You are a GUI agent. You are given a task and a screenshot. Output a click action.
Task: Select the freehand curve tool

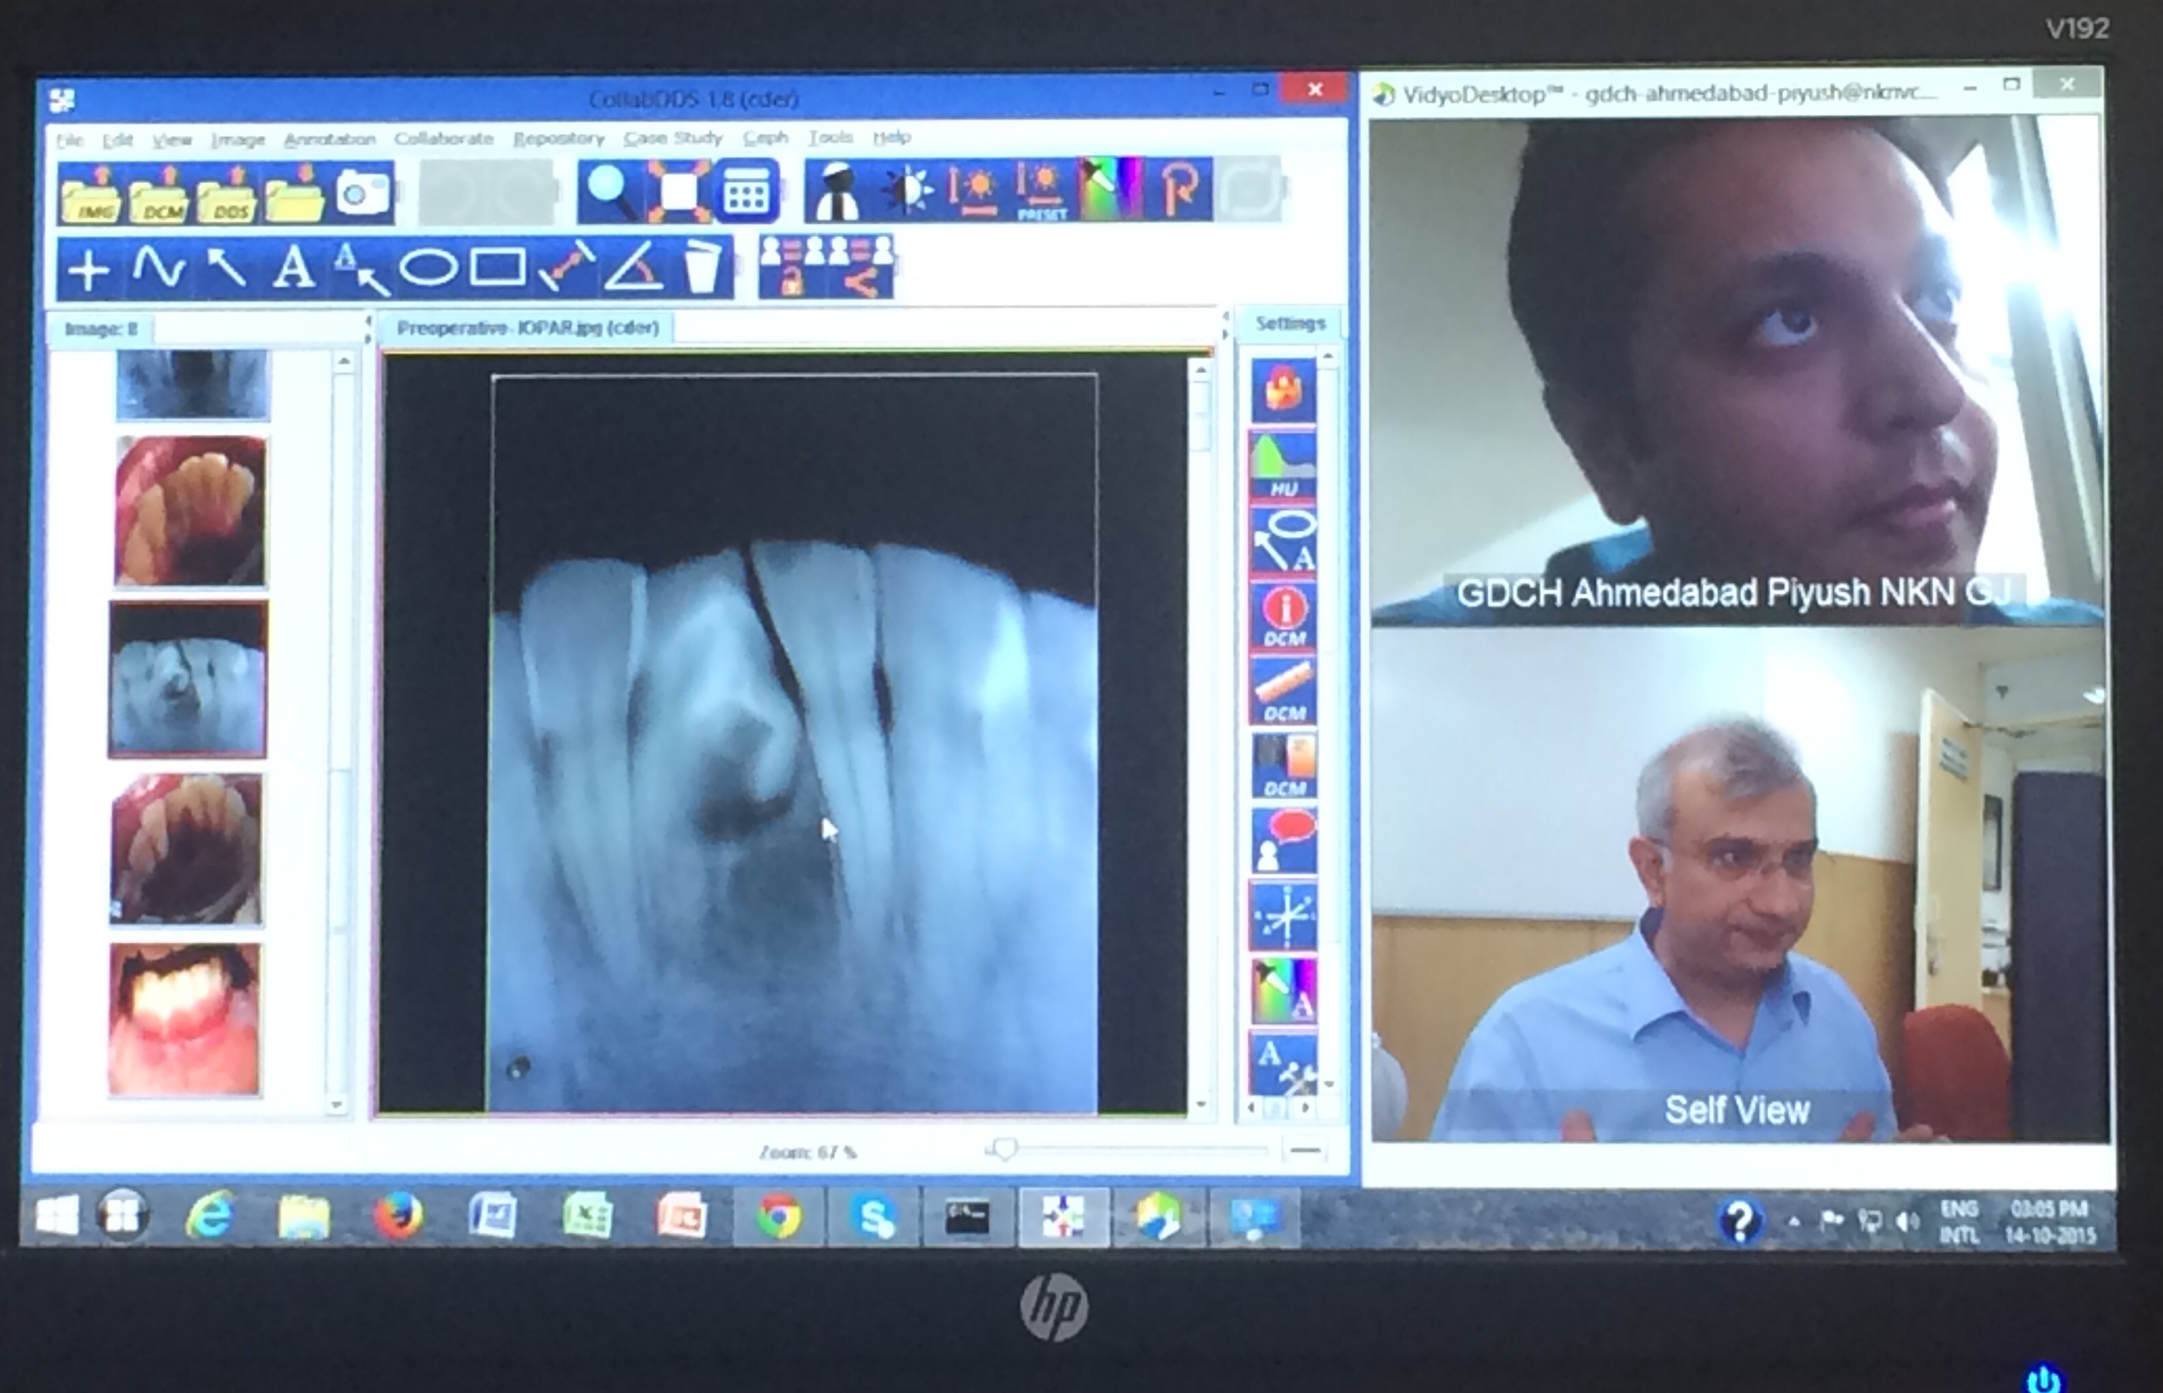(159, 270)
